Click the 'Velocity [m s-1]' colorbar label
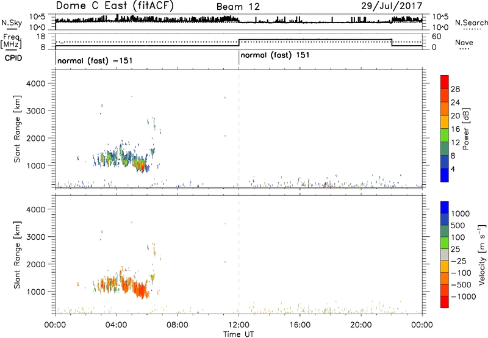The height and width of the screenshot is (338, 488). click(x=482, y=254)
